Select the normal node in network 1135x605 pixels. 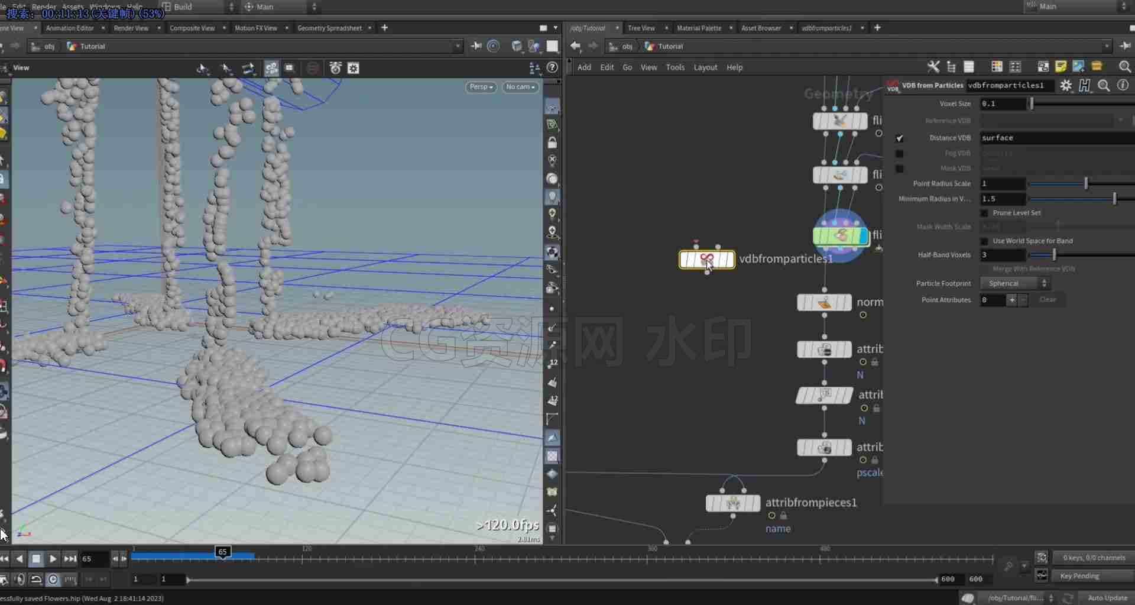(824, 302)
